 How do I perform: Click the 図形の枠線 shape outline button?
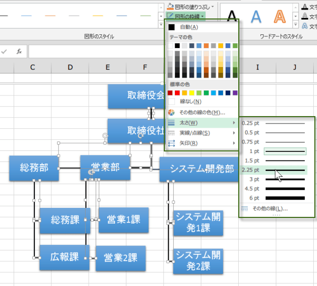click(x=185, y=16)
